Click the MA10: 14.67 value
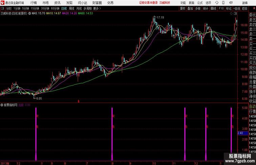Image resolution: width=256 pixels, height=165 pixels. click(54, 14)
